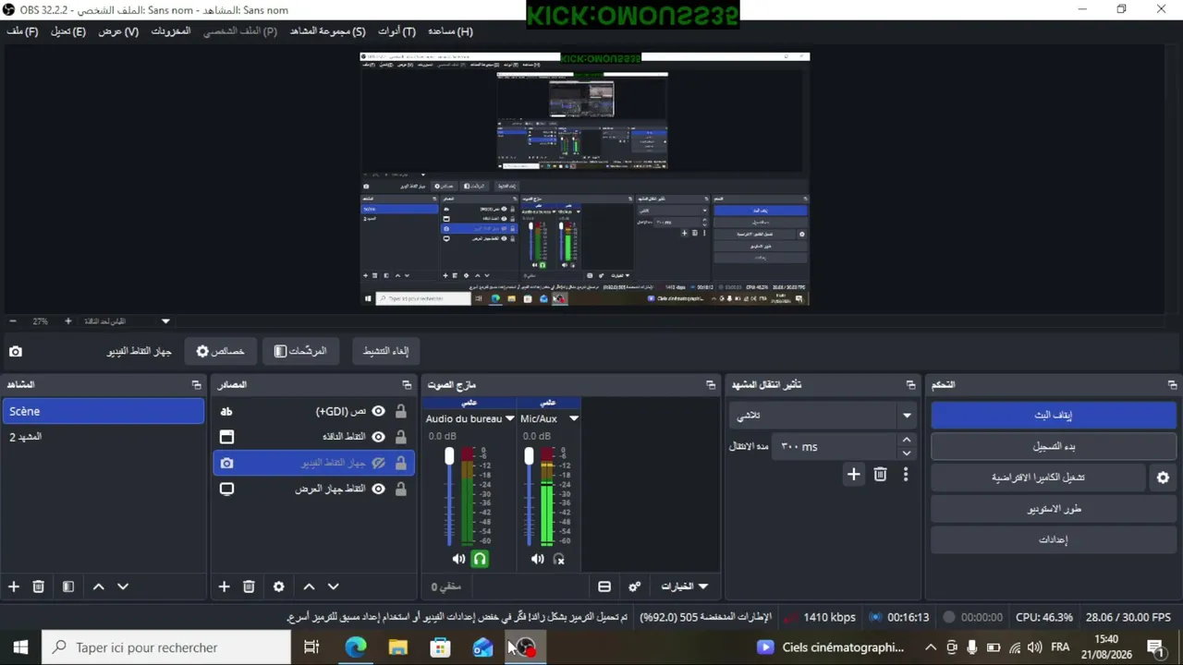Click the blue إيقاف البث stop streaming button
Image resolution: width=1183 pixels, height=665 pixels.
pos(1054,415)
